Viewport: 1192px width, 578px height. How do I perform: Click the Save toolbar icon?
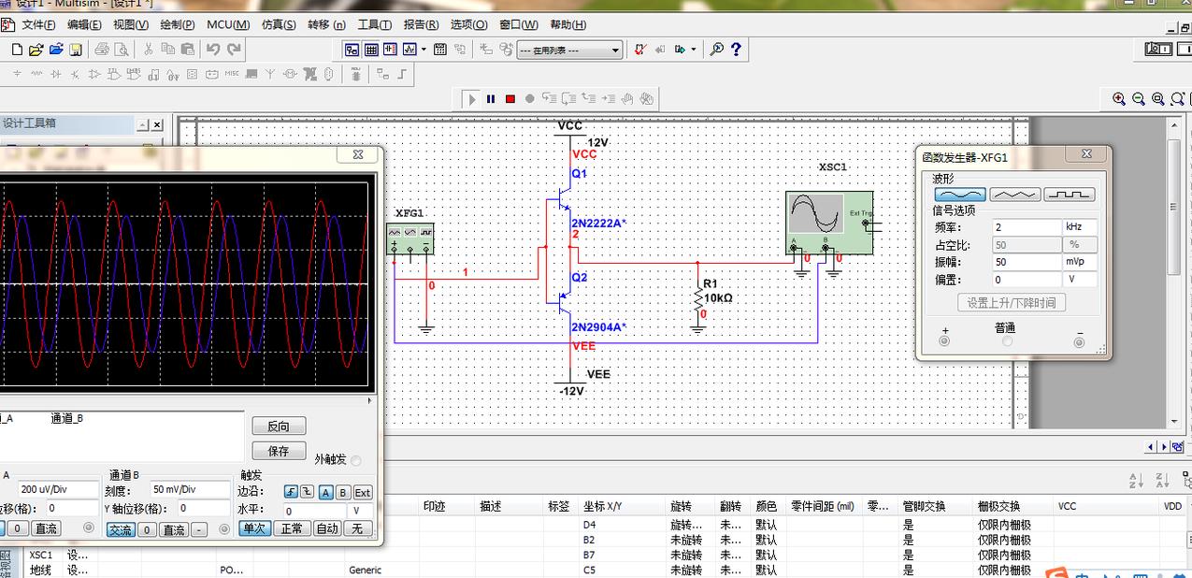(x=76, y=49)
